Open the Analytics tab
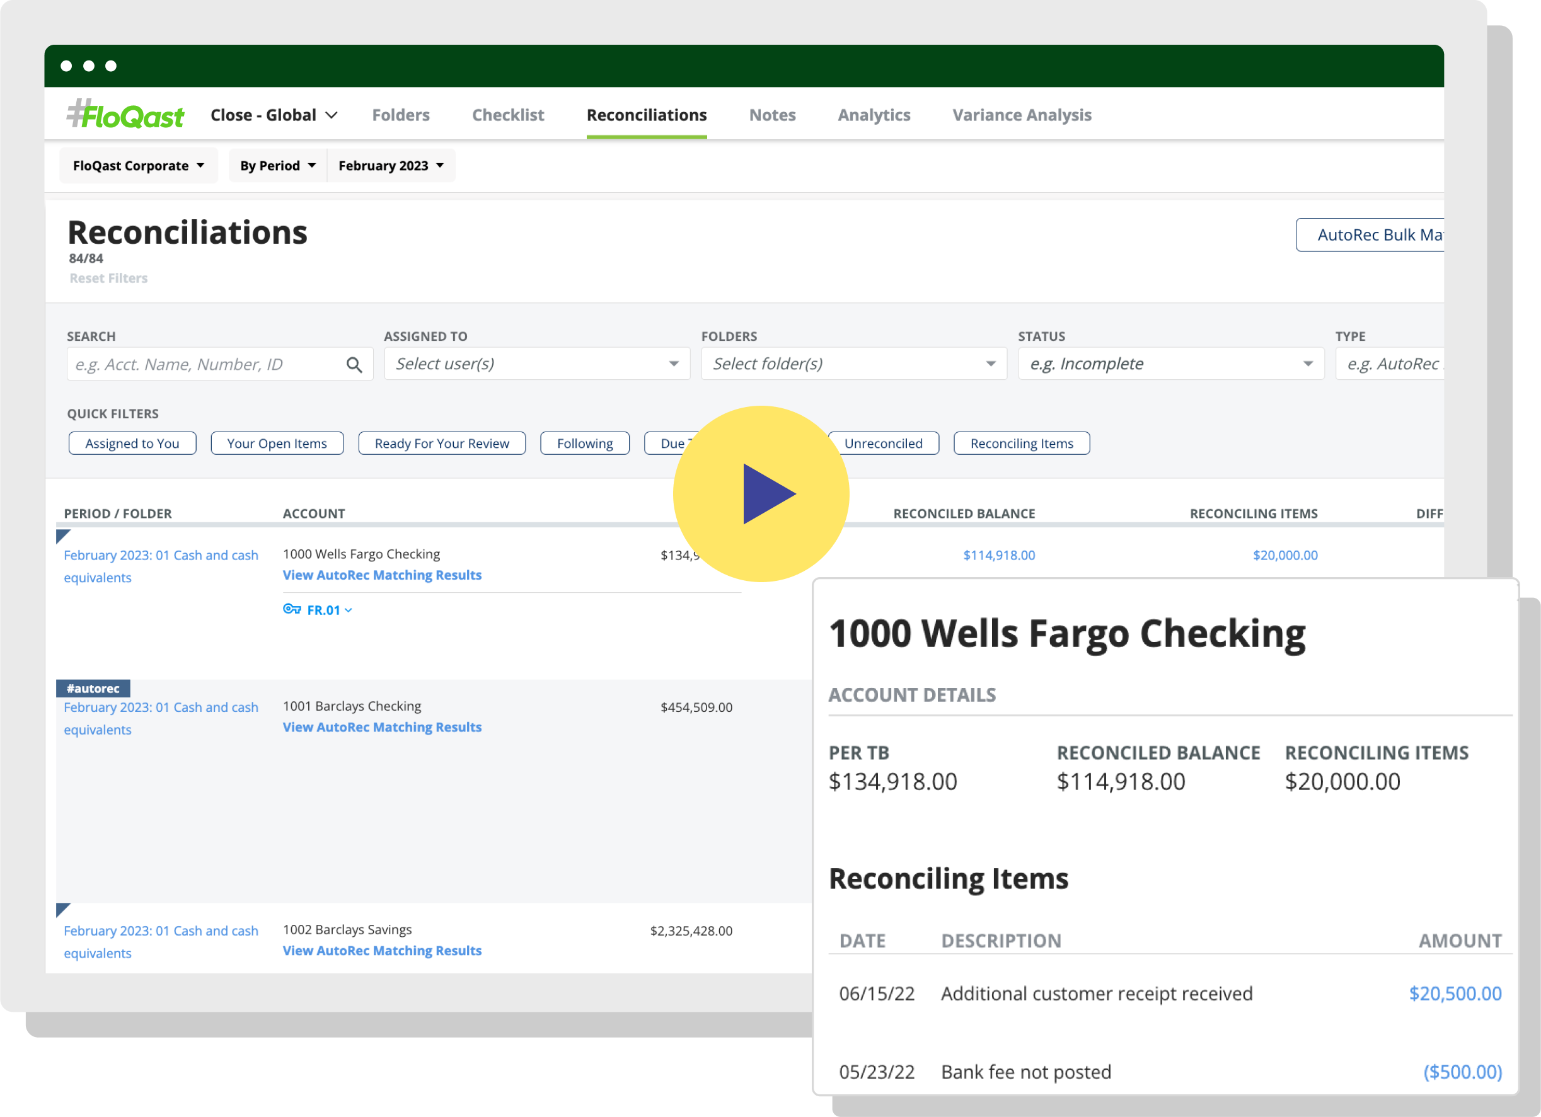This screenshot has width=1541, height=1117. click(874, 115)
